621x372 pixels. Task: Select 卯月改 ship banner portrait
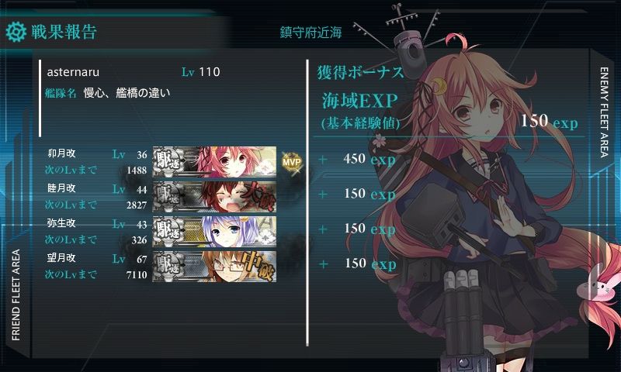214,162
